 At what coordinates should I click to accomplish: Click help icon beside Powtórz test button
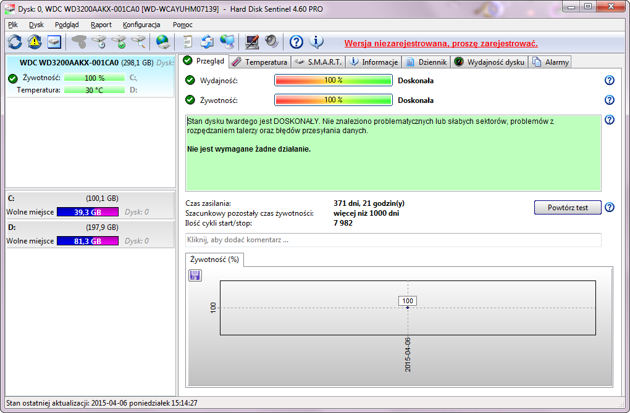(x=609, y=207)
